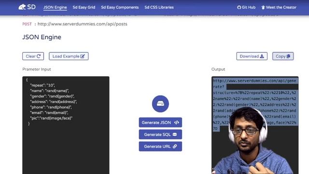Open the JSON Engine tab
The width and height of the screenshot is (309, 174).
coord(55,7)
